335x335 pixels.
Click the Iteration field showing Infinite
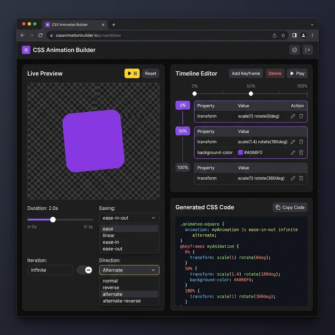[x=50, y=270]
